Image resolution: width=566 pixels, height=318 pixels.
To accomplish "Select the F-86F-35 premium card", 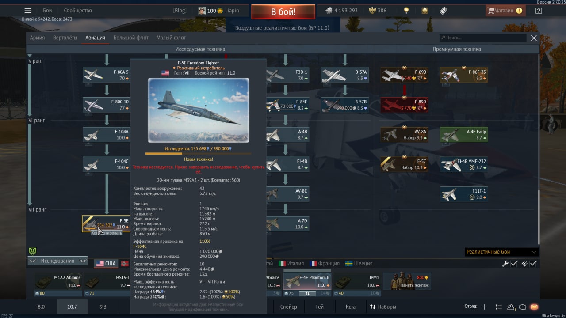I will pos(464,75).
